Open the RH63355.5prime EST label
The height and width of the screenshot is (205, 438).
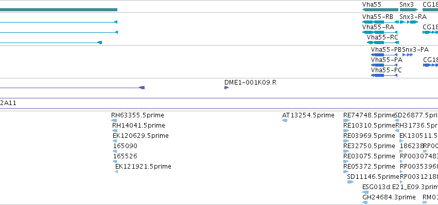pyautogui.click(x=137, y=115)
